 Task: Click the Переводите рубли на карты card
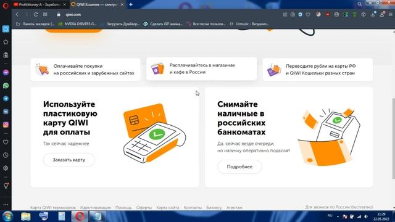pyautogui.click(x=318, y=70)
